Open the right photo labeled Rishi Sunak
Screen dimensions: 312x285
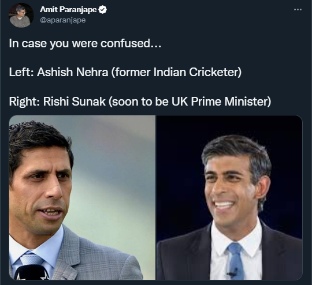229,197
